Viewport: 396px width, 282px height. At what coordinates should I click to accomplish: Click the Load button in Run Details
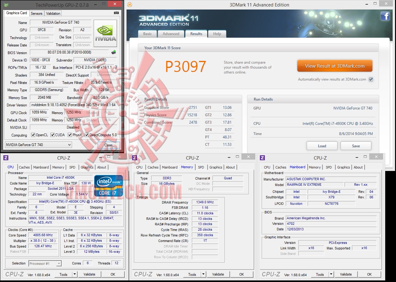pos(322,146)
